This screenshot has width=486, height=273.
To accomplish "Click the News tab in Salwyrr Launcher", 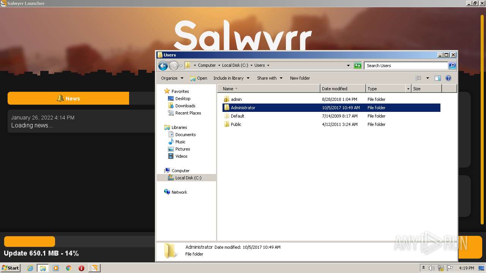I will coord(68,99).
